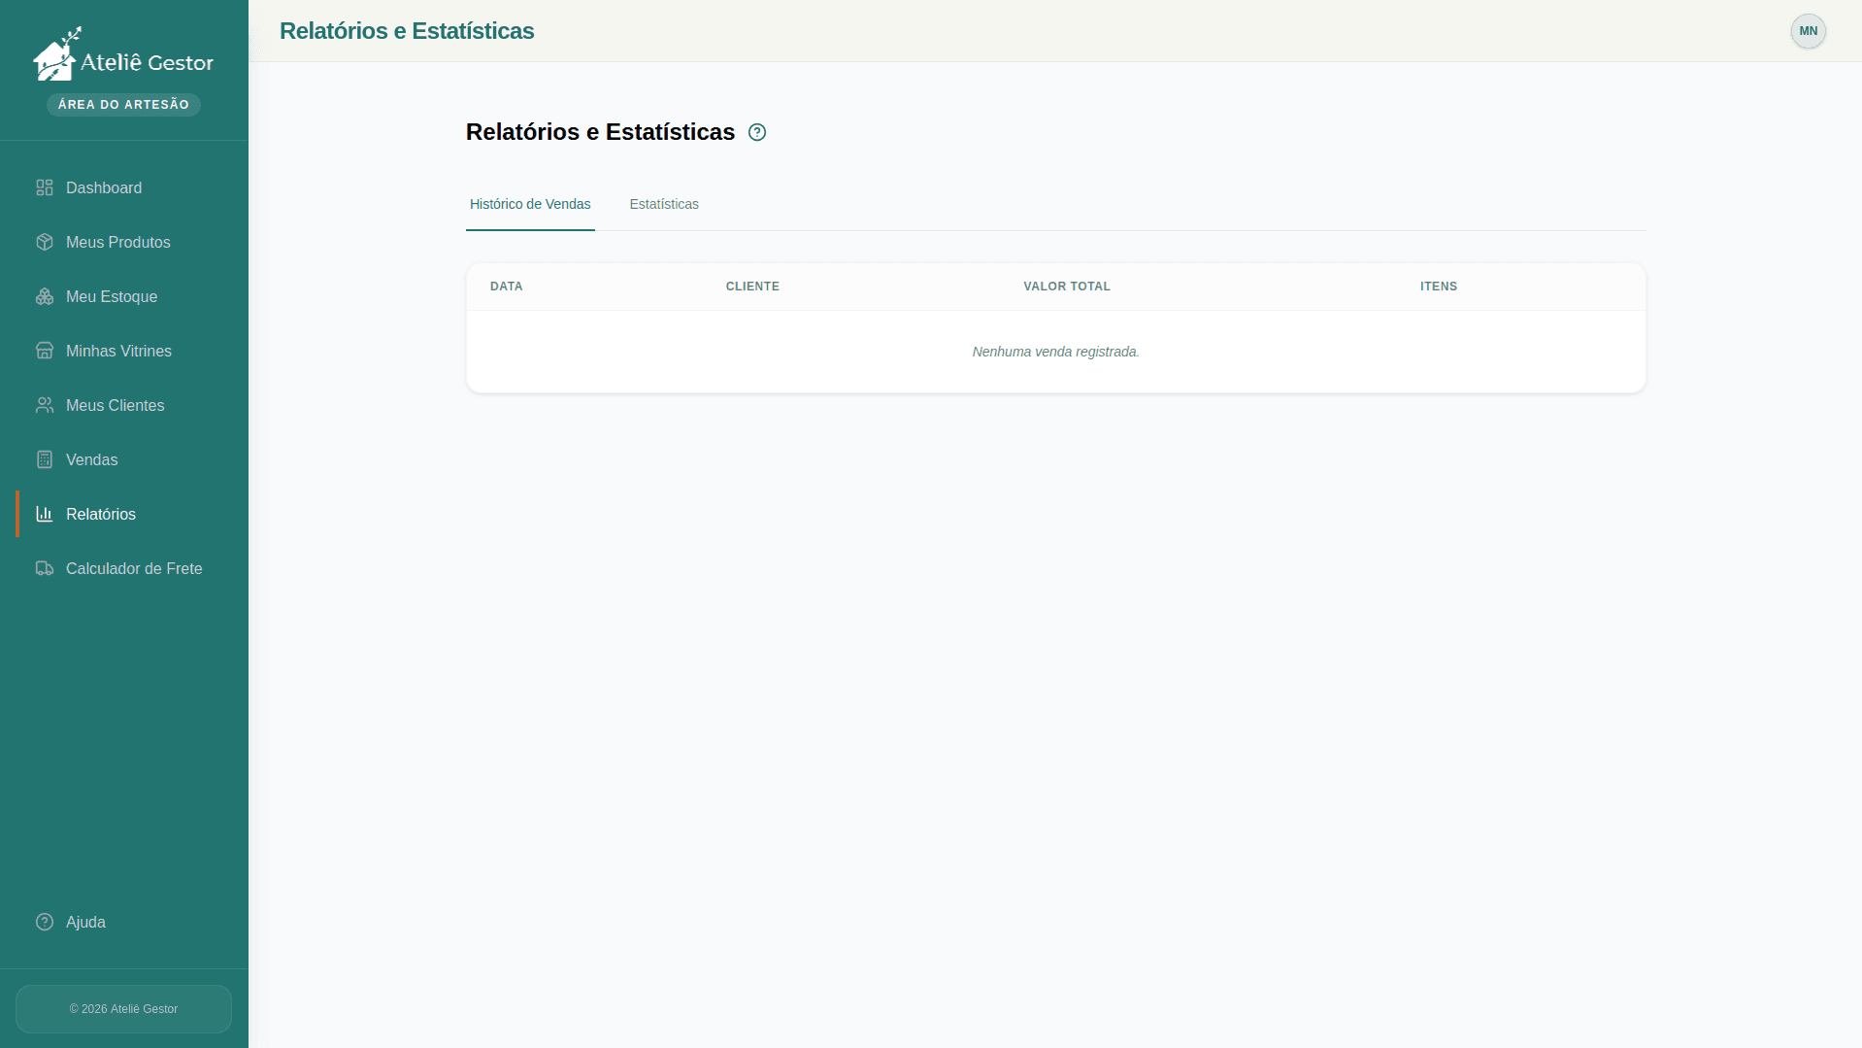
Task: Click the Vendas calculator icon
Action: pyautogui.click(x=45, y=459)
